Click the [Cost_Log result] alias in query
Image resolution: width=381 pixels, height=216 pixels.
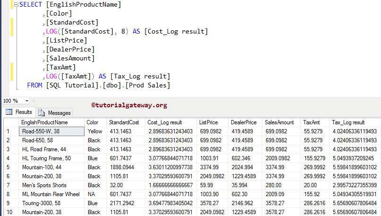[x=176, y=32]
